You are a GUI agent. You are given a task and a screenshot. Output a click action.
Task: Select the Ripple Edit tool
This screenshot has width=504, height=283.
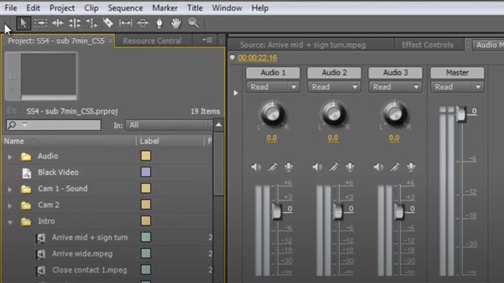58,23
